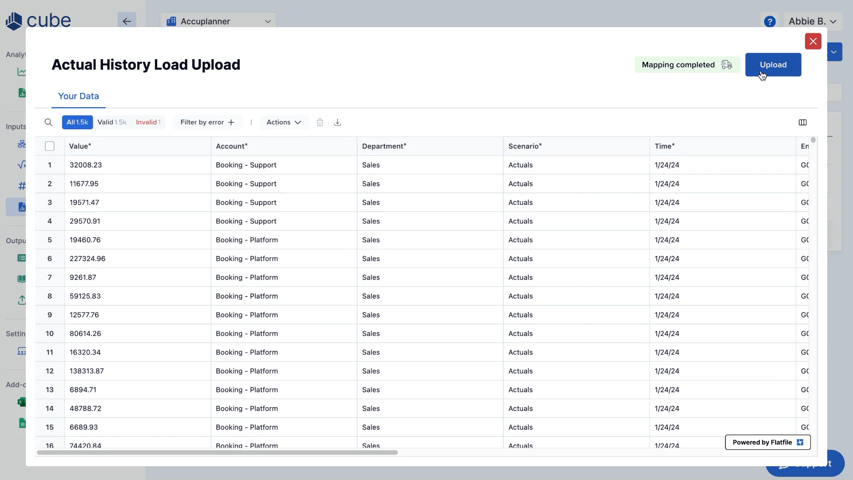
Task: Close the upload dialog with red X
Action: 813,41
